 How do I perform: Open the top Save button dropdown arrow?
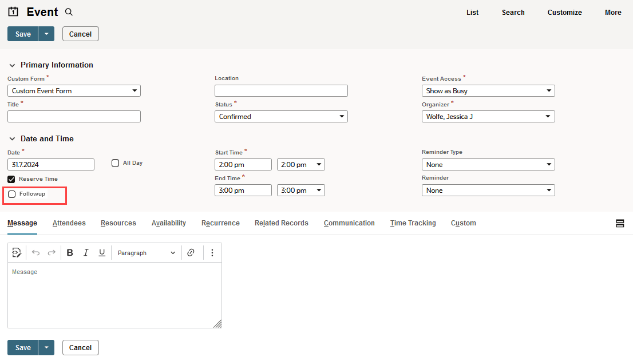46,34
